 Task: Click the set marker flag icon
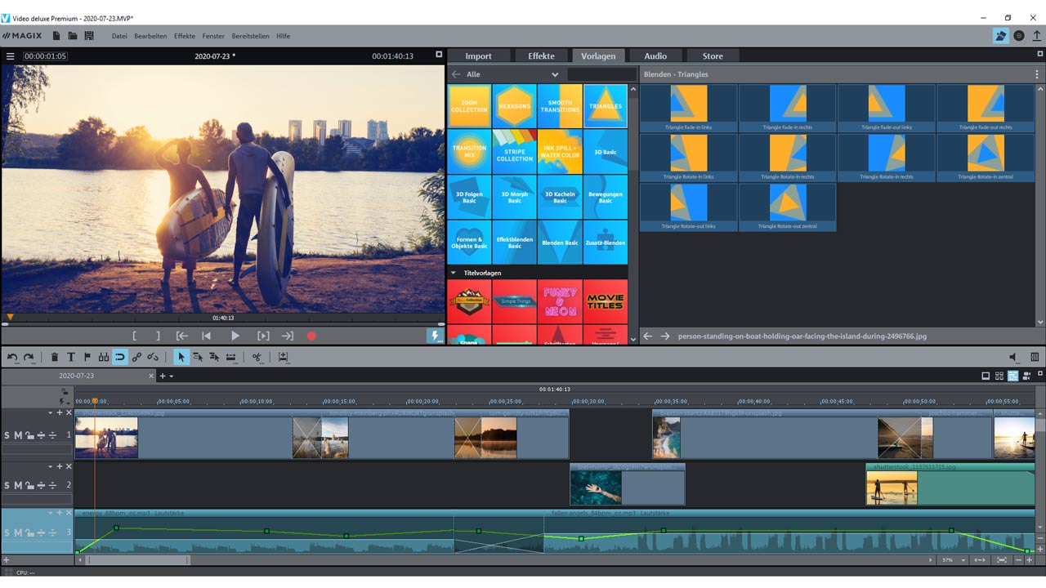point(87,357)
